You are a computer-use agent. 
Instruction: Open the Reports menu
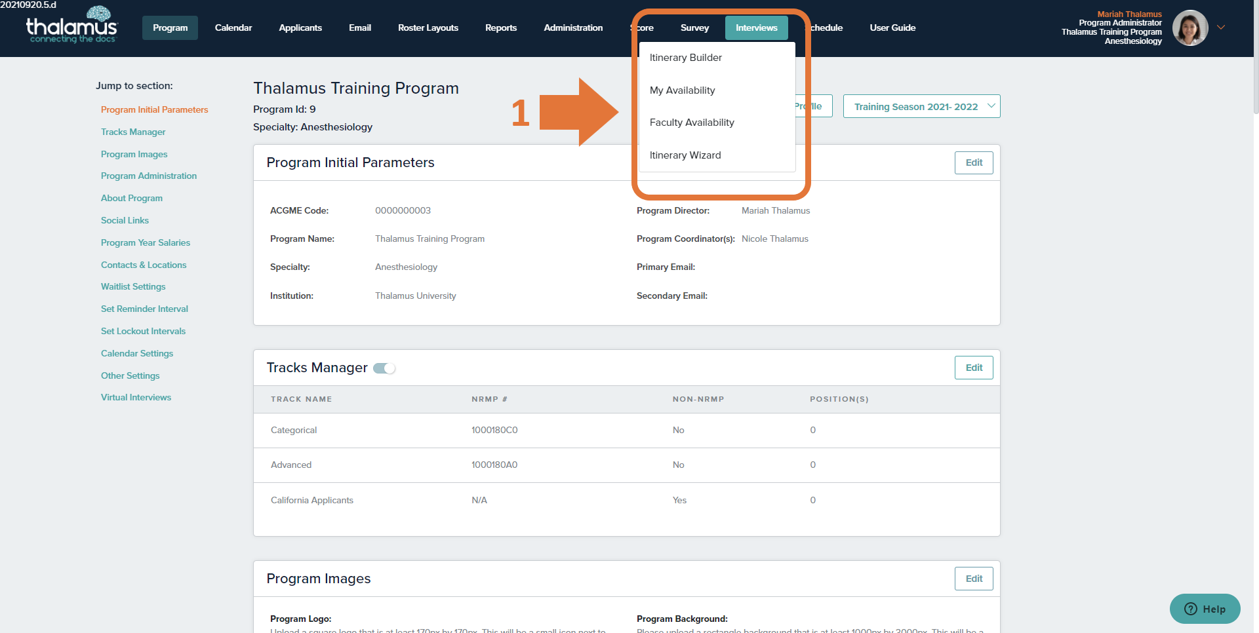[501, 28]
